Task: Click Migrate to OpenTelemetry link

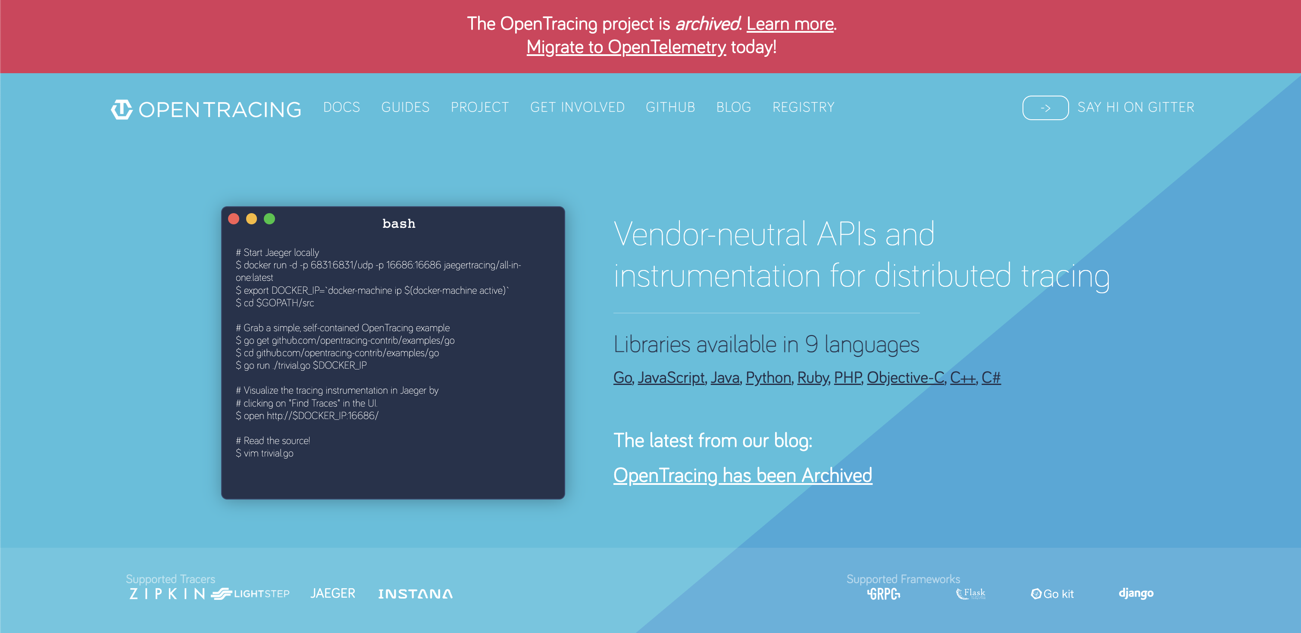Action: tap(626, 47)
